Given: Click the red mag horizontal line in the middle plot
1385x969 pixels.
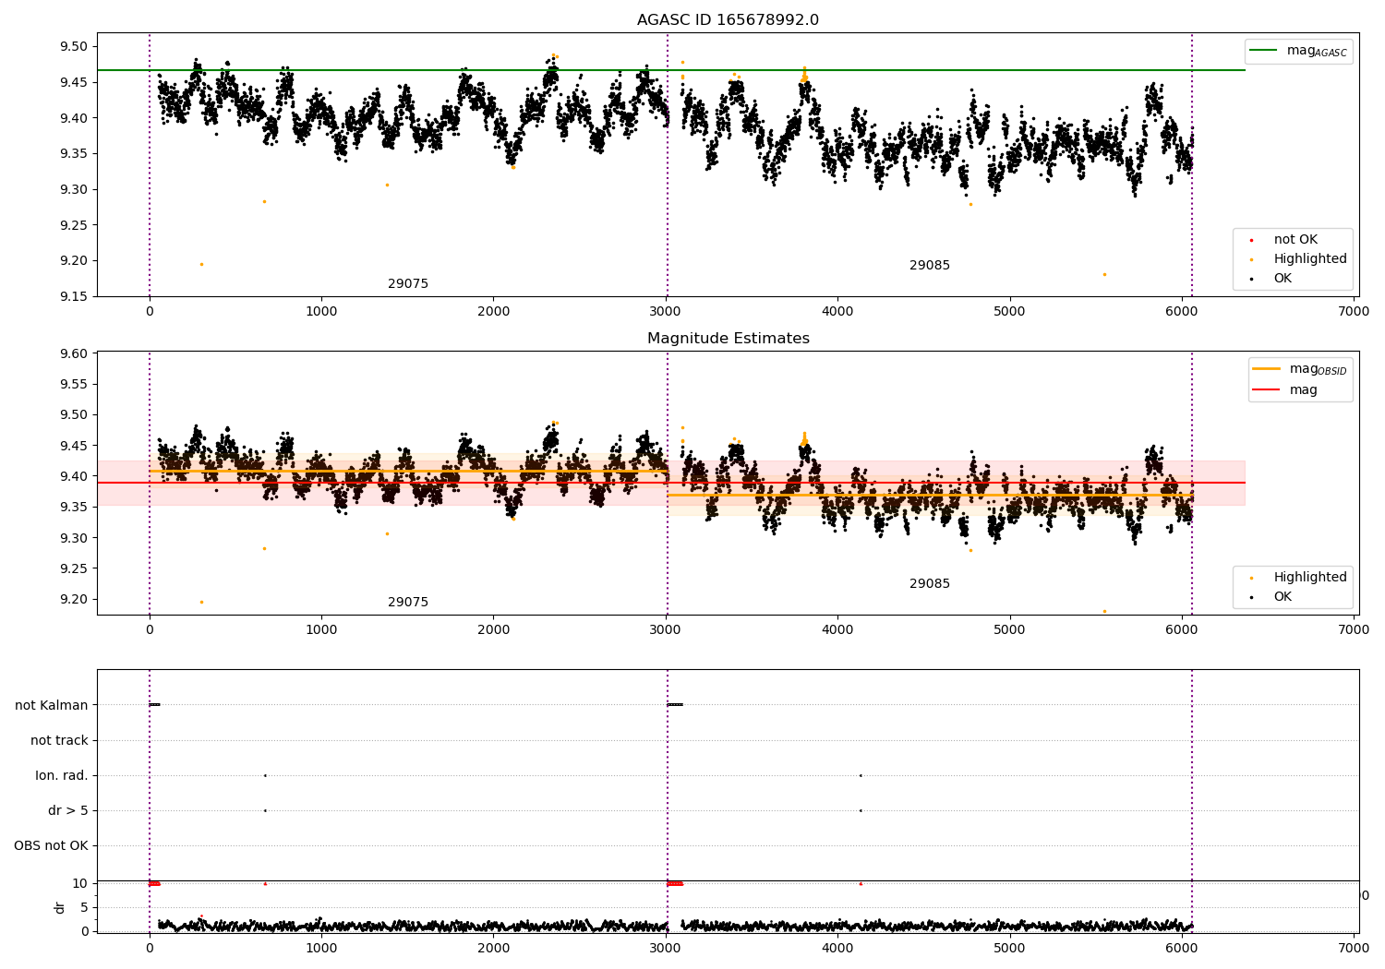Looking at the screenshot, I should [x=670, y=483].
